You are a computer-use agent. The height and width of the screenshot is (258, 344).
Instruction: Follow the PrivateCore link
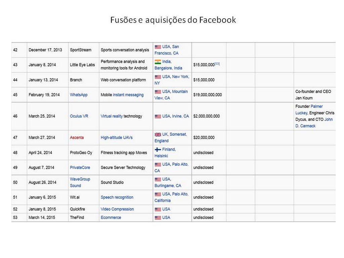80,167
